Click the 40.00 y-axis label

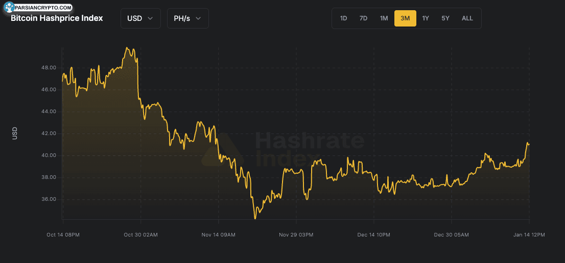pyautogui.click(x=50, y=155)
